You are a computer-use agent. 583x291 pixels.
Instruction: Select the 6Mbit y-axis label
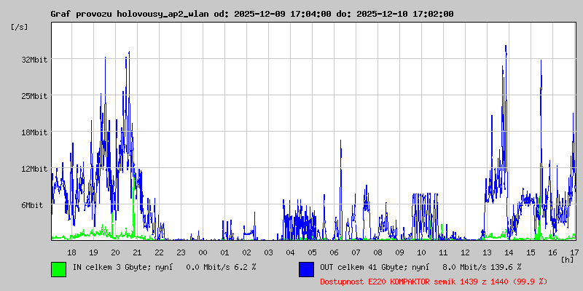click(32, 205)
